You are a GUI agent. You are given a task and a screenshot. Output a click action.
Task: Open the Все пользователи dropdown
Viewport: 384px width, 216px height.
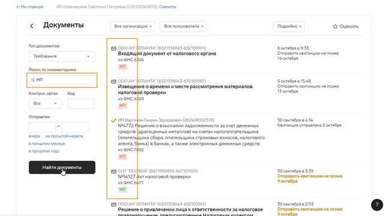pos(183,26)
